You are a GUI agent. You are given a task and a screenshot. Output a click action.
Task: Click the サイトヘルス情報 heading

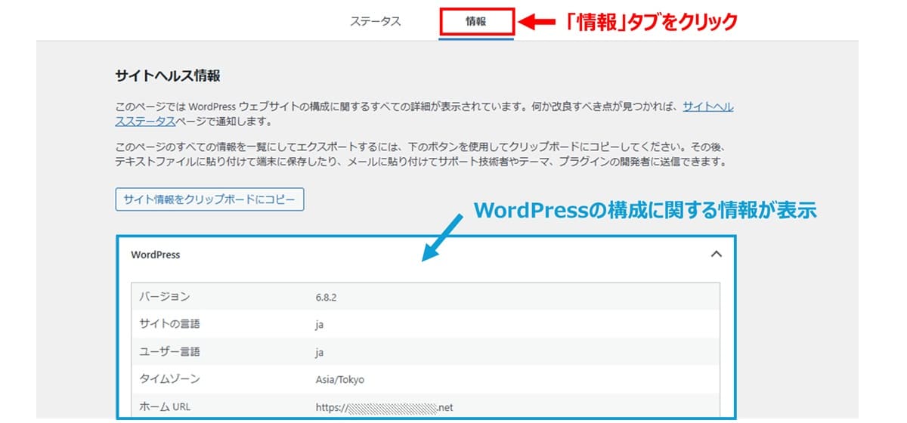[167, 76]
